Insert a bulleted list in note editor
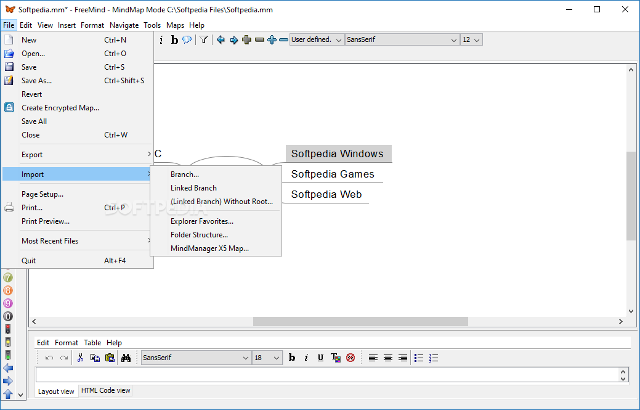Image resolution: width=640 pixels, height=410 pixels. [x=419, y=358]
